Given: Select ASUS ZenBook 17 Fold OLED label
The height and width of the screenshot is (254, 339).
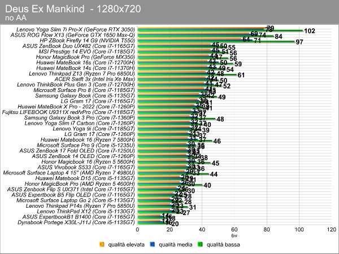Looking at the screenshot, I should click(77, 151).
